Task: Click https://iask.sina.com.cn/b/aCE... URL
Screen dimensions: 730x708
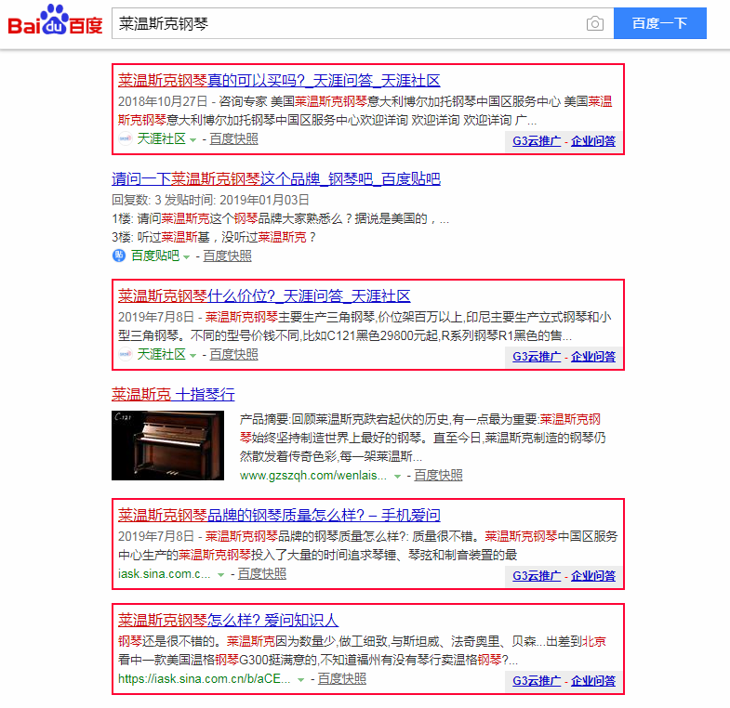Action: click(204, 678)
